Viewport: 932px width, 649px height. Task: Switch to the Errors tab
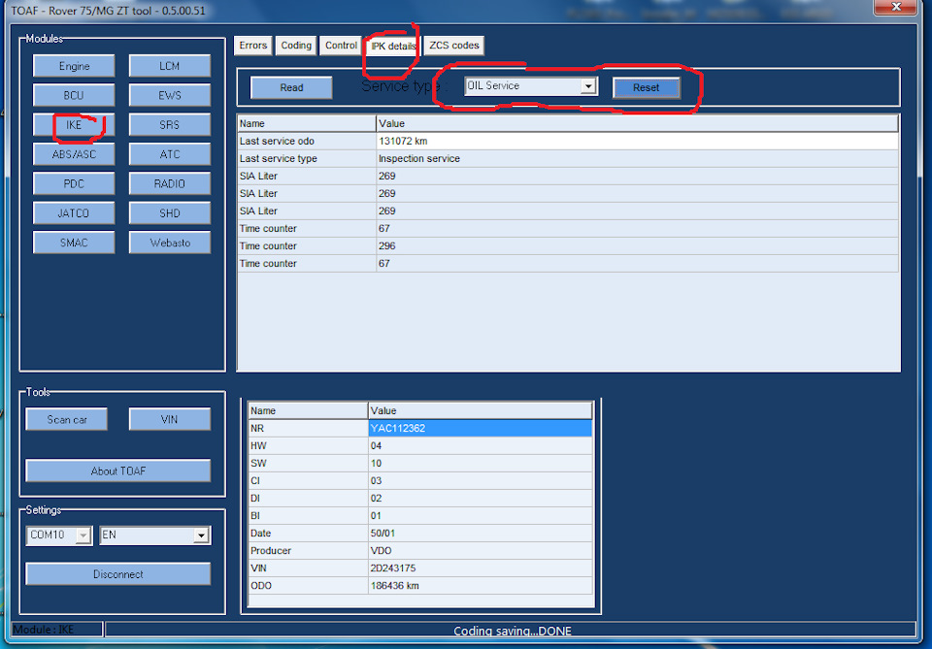point(253,46)
